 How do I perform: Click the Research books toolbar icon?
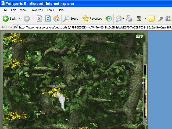point(168,19)
